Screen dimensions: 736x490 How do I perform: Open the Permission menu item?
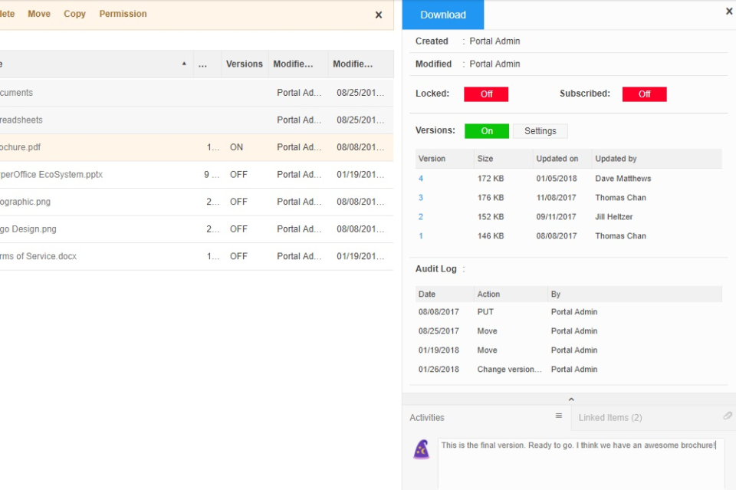coord(123,13)
